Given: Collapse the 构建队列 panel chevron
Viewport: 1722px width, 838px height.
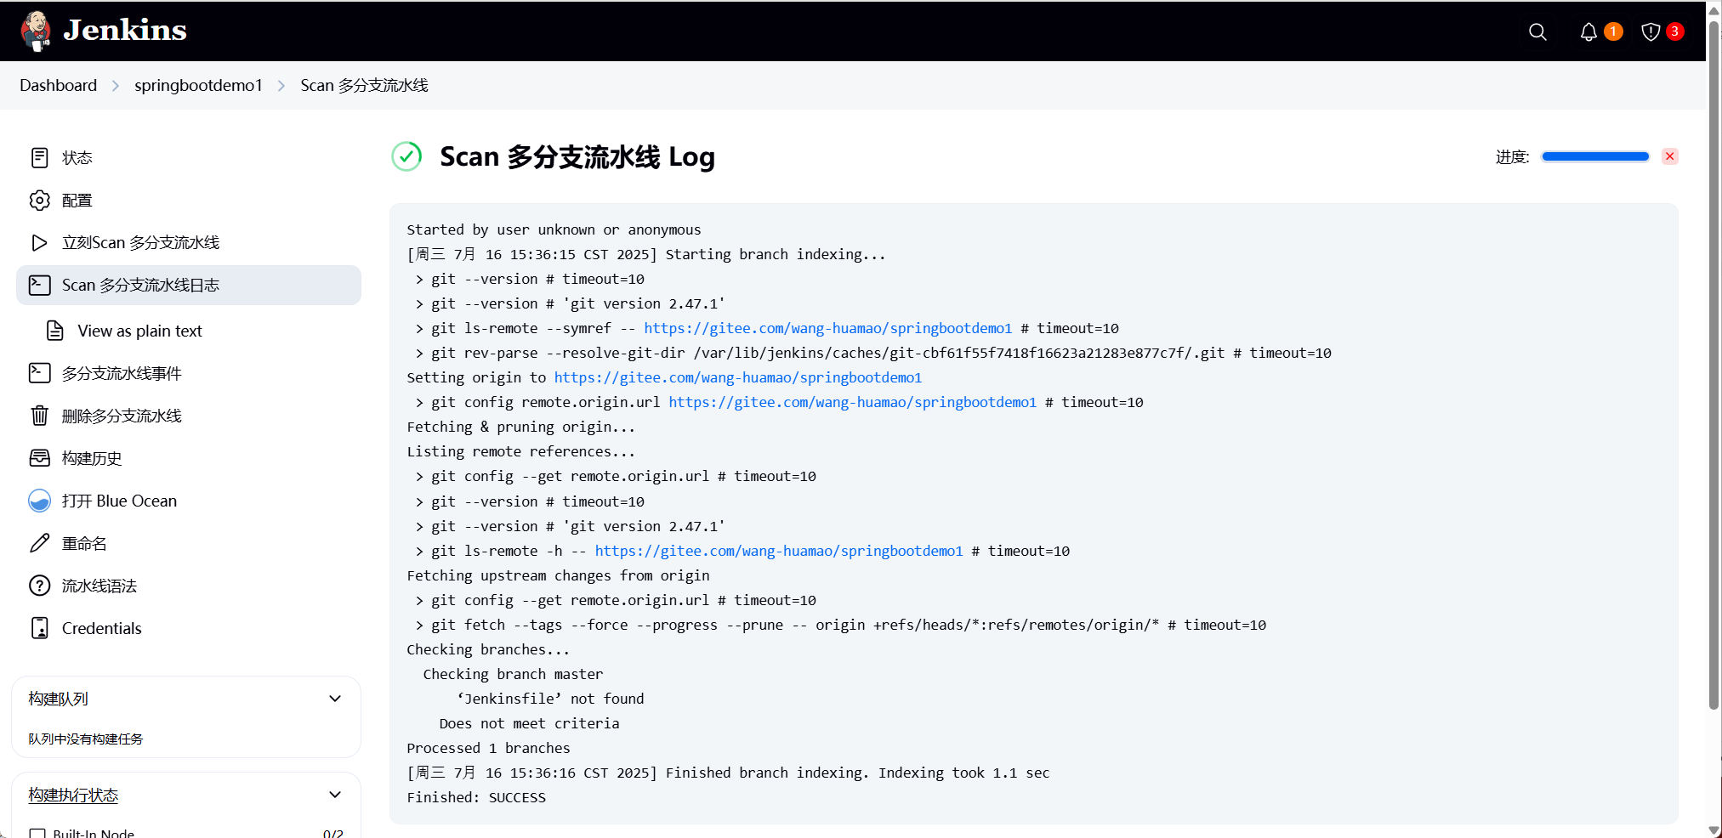Looking at the screenshot, I should (335, 699).
